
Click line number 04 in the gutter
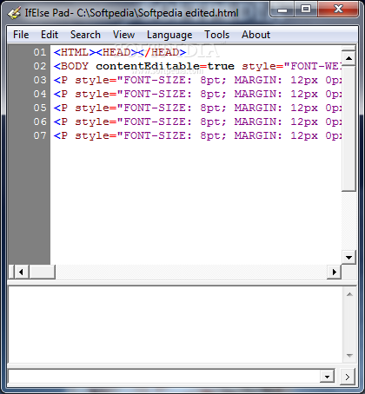[40, 94]
